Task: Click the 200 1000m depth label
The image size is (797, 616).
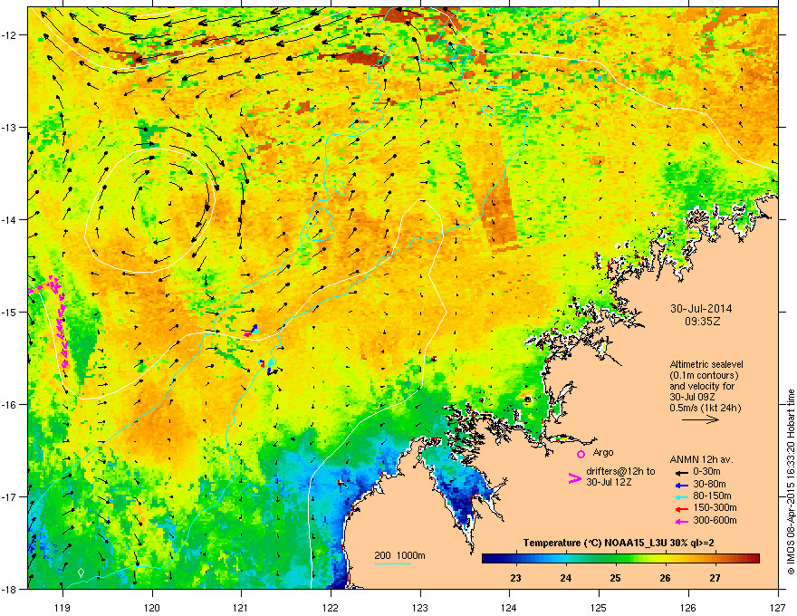Action: tap(399, 555)
